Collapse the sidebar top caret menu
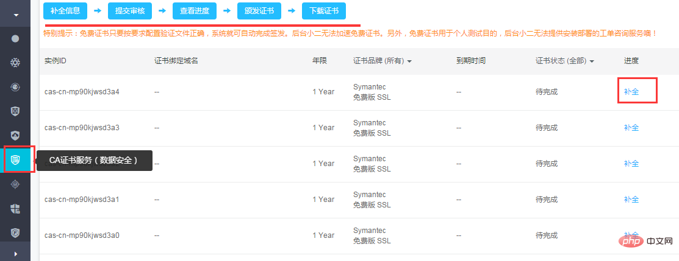Image resolution: width=679 pixels, height=261 pixels. 16,15
